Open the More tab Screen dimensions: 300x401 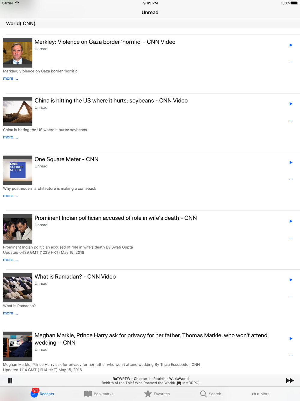(x=260, y=394)
